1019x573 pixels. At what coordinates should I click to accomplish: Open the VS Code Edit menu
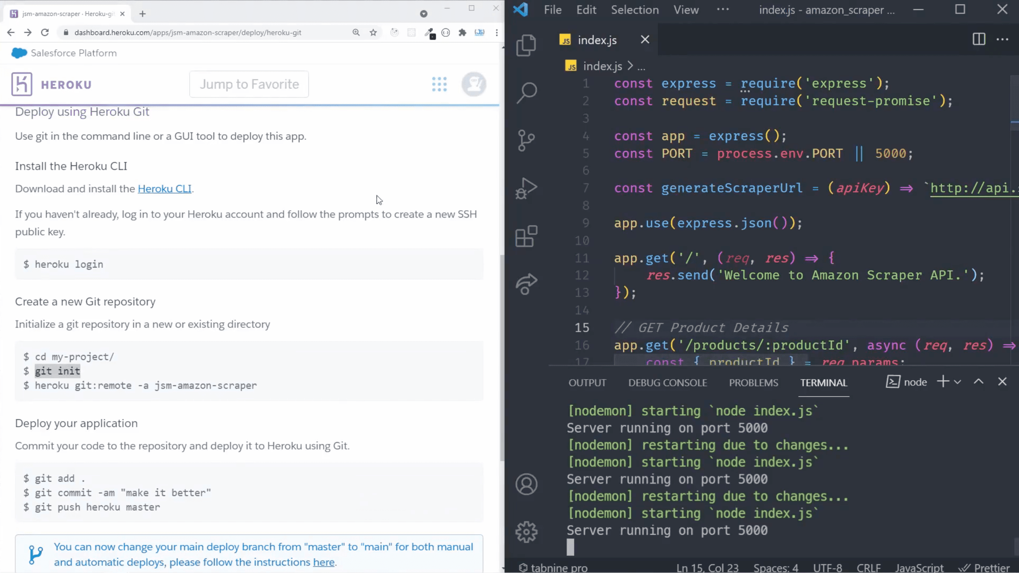[x=586, y=10]
